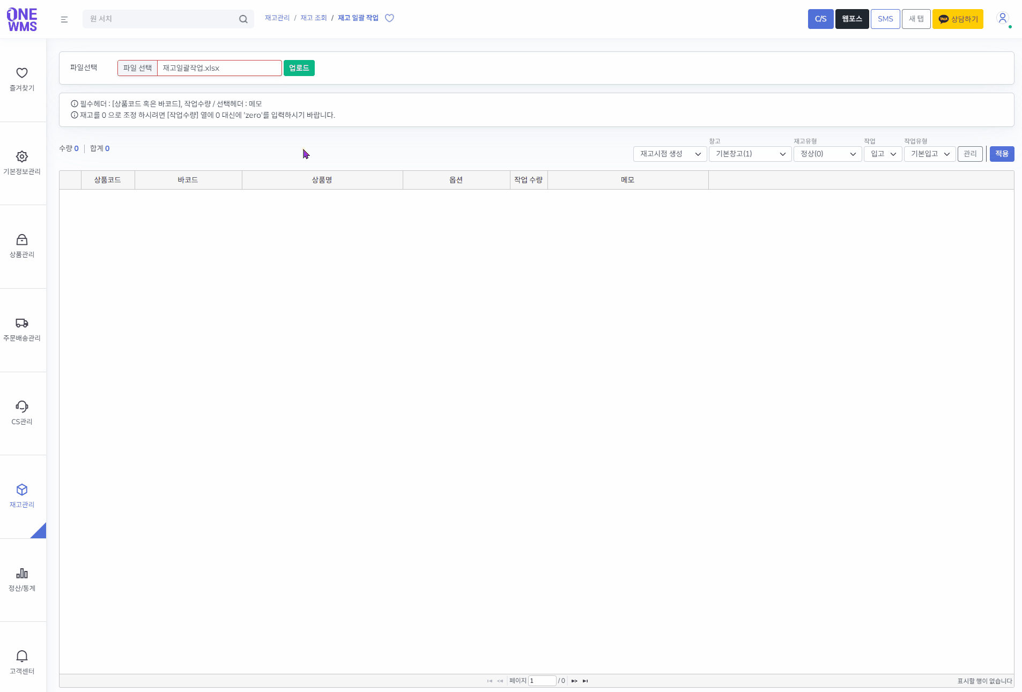Sort by 메모 column header
This screenshot has width=1022, height=692.
point(628,180)
